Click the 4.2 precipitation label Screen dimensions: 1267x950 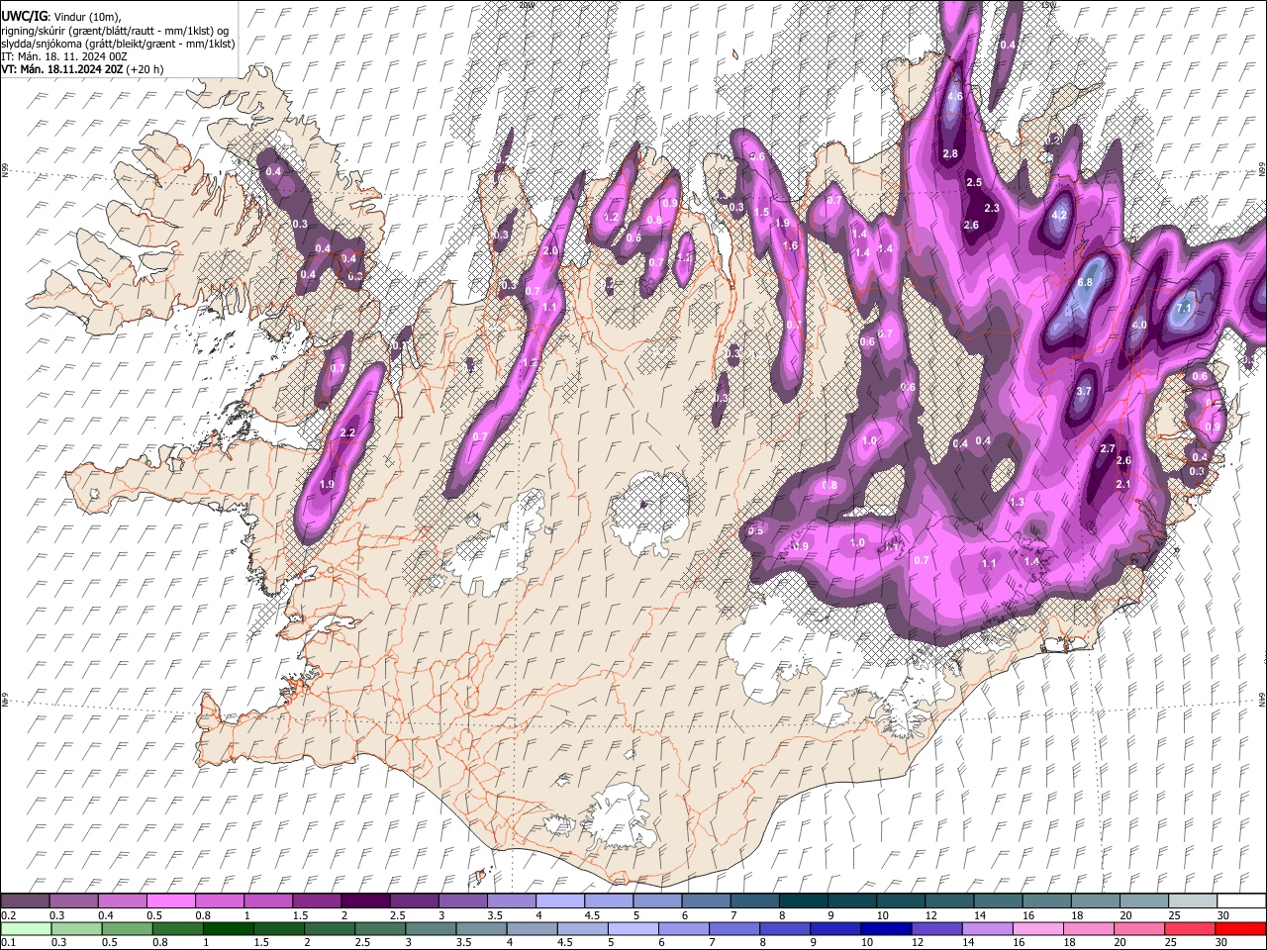pos(1059,216)
